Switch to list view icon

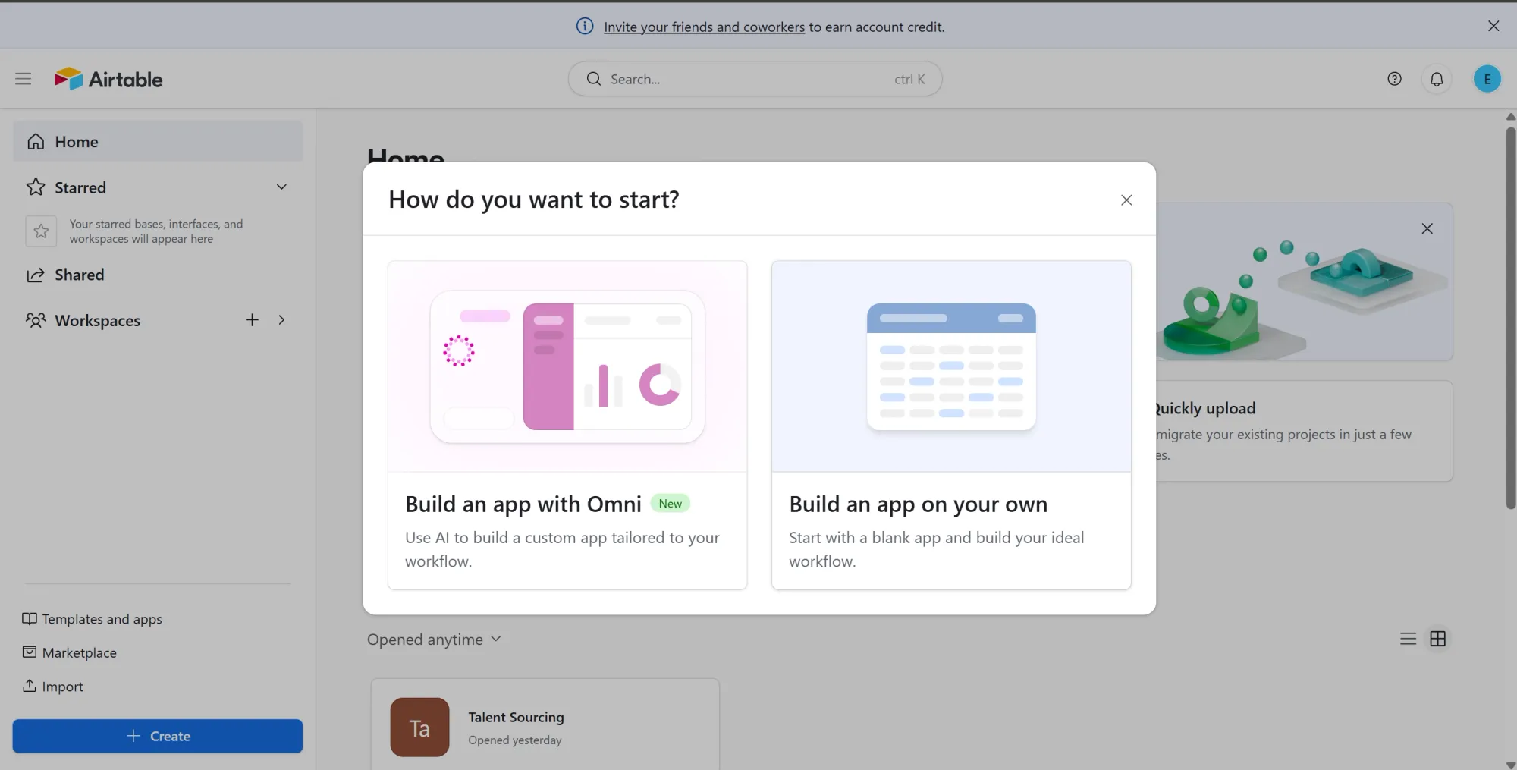coord(1408,639)
